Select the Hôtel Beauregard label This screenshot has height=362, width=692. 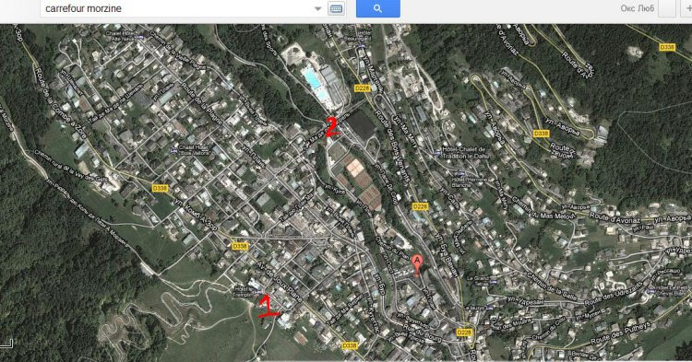click(x=357, y=36)
